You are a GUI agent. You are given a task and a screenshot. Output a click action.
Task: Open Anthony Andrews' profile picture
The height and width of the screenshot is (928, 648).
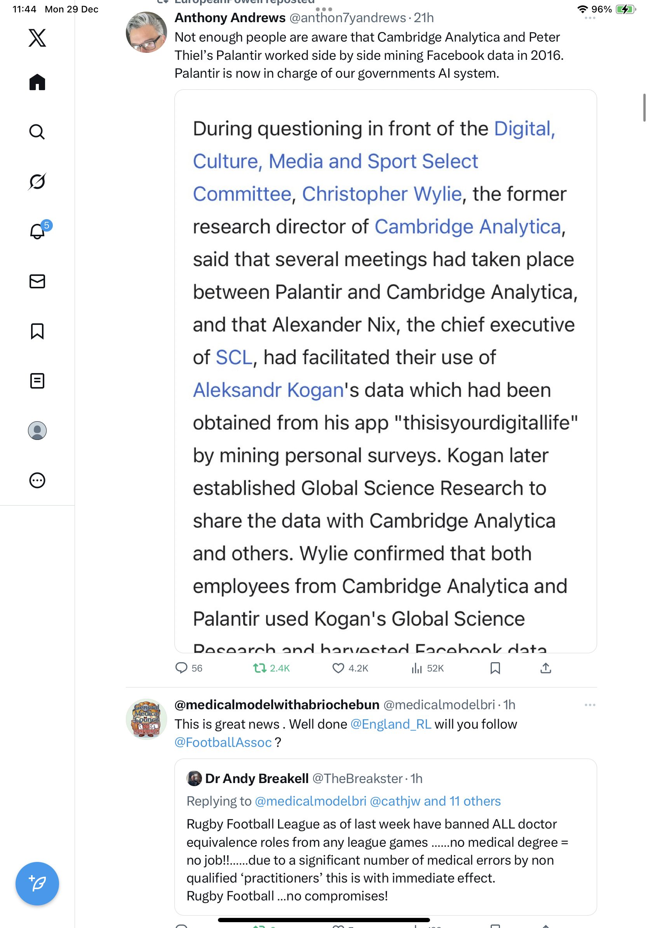click(x=146, y=32)
